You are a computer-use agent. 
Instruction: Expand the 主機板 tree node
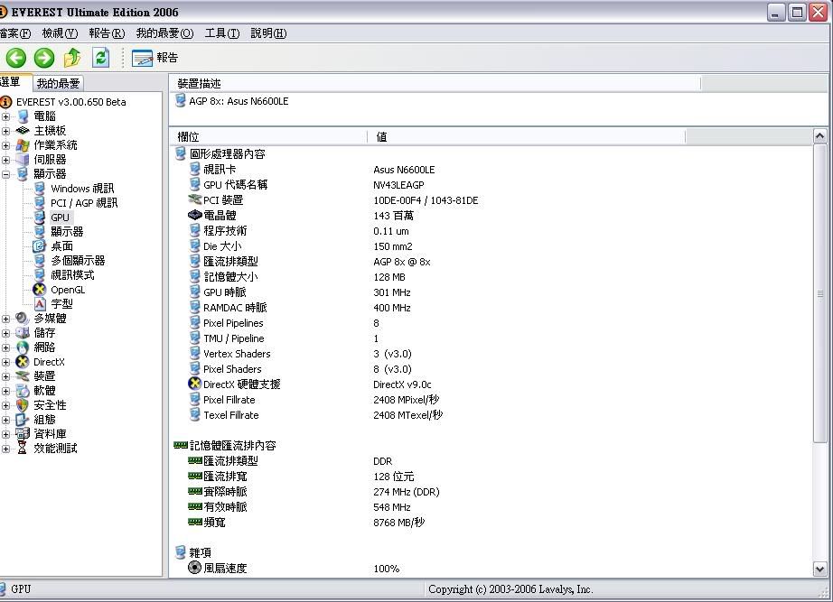click(5, 131)
